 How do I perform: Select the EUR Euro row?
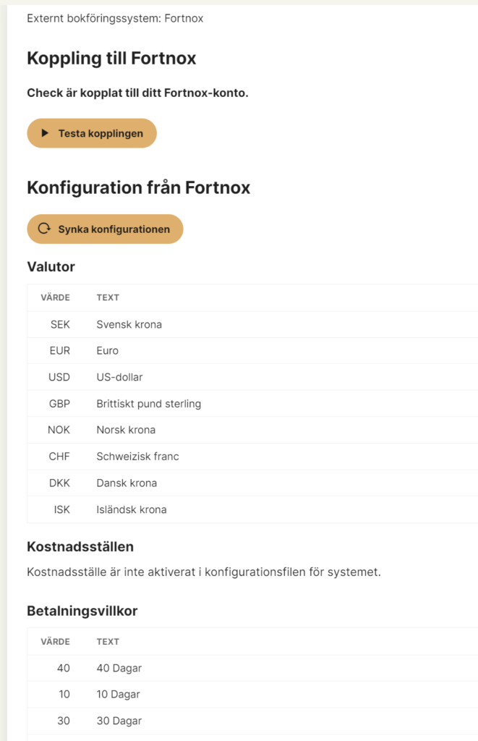[252, 351]
